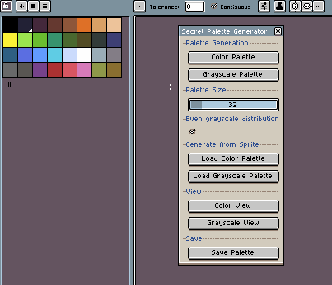
Task: Select the steel blue swatch
Action: pyautogui.click(x=10, y=55)
